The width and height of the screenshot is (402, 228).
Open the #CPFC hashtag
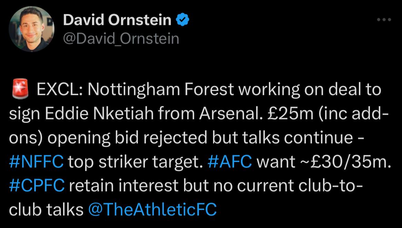(x=37, y=186)
